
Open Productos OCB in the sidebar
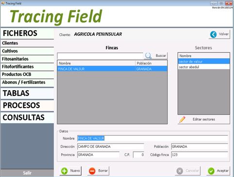pyautogui.click(x=27, y=74)
